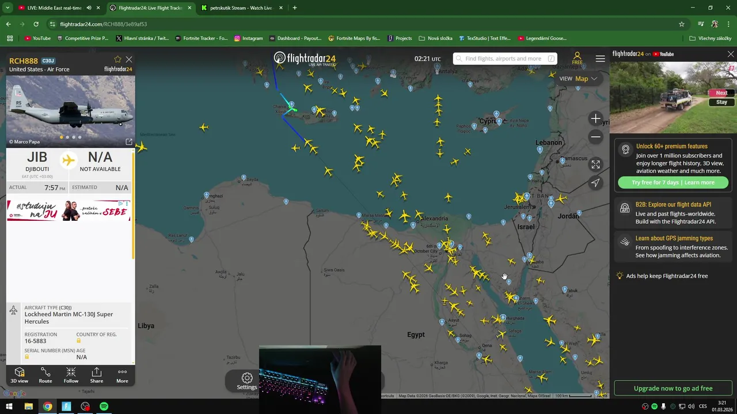
Task: Open the Chrome tab search dropdown
Action: point(7,8)
